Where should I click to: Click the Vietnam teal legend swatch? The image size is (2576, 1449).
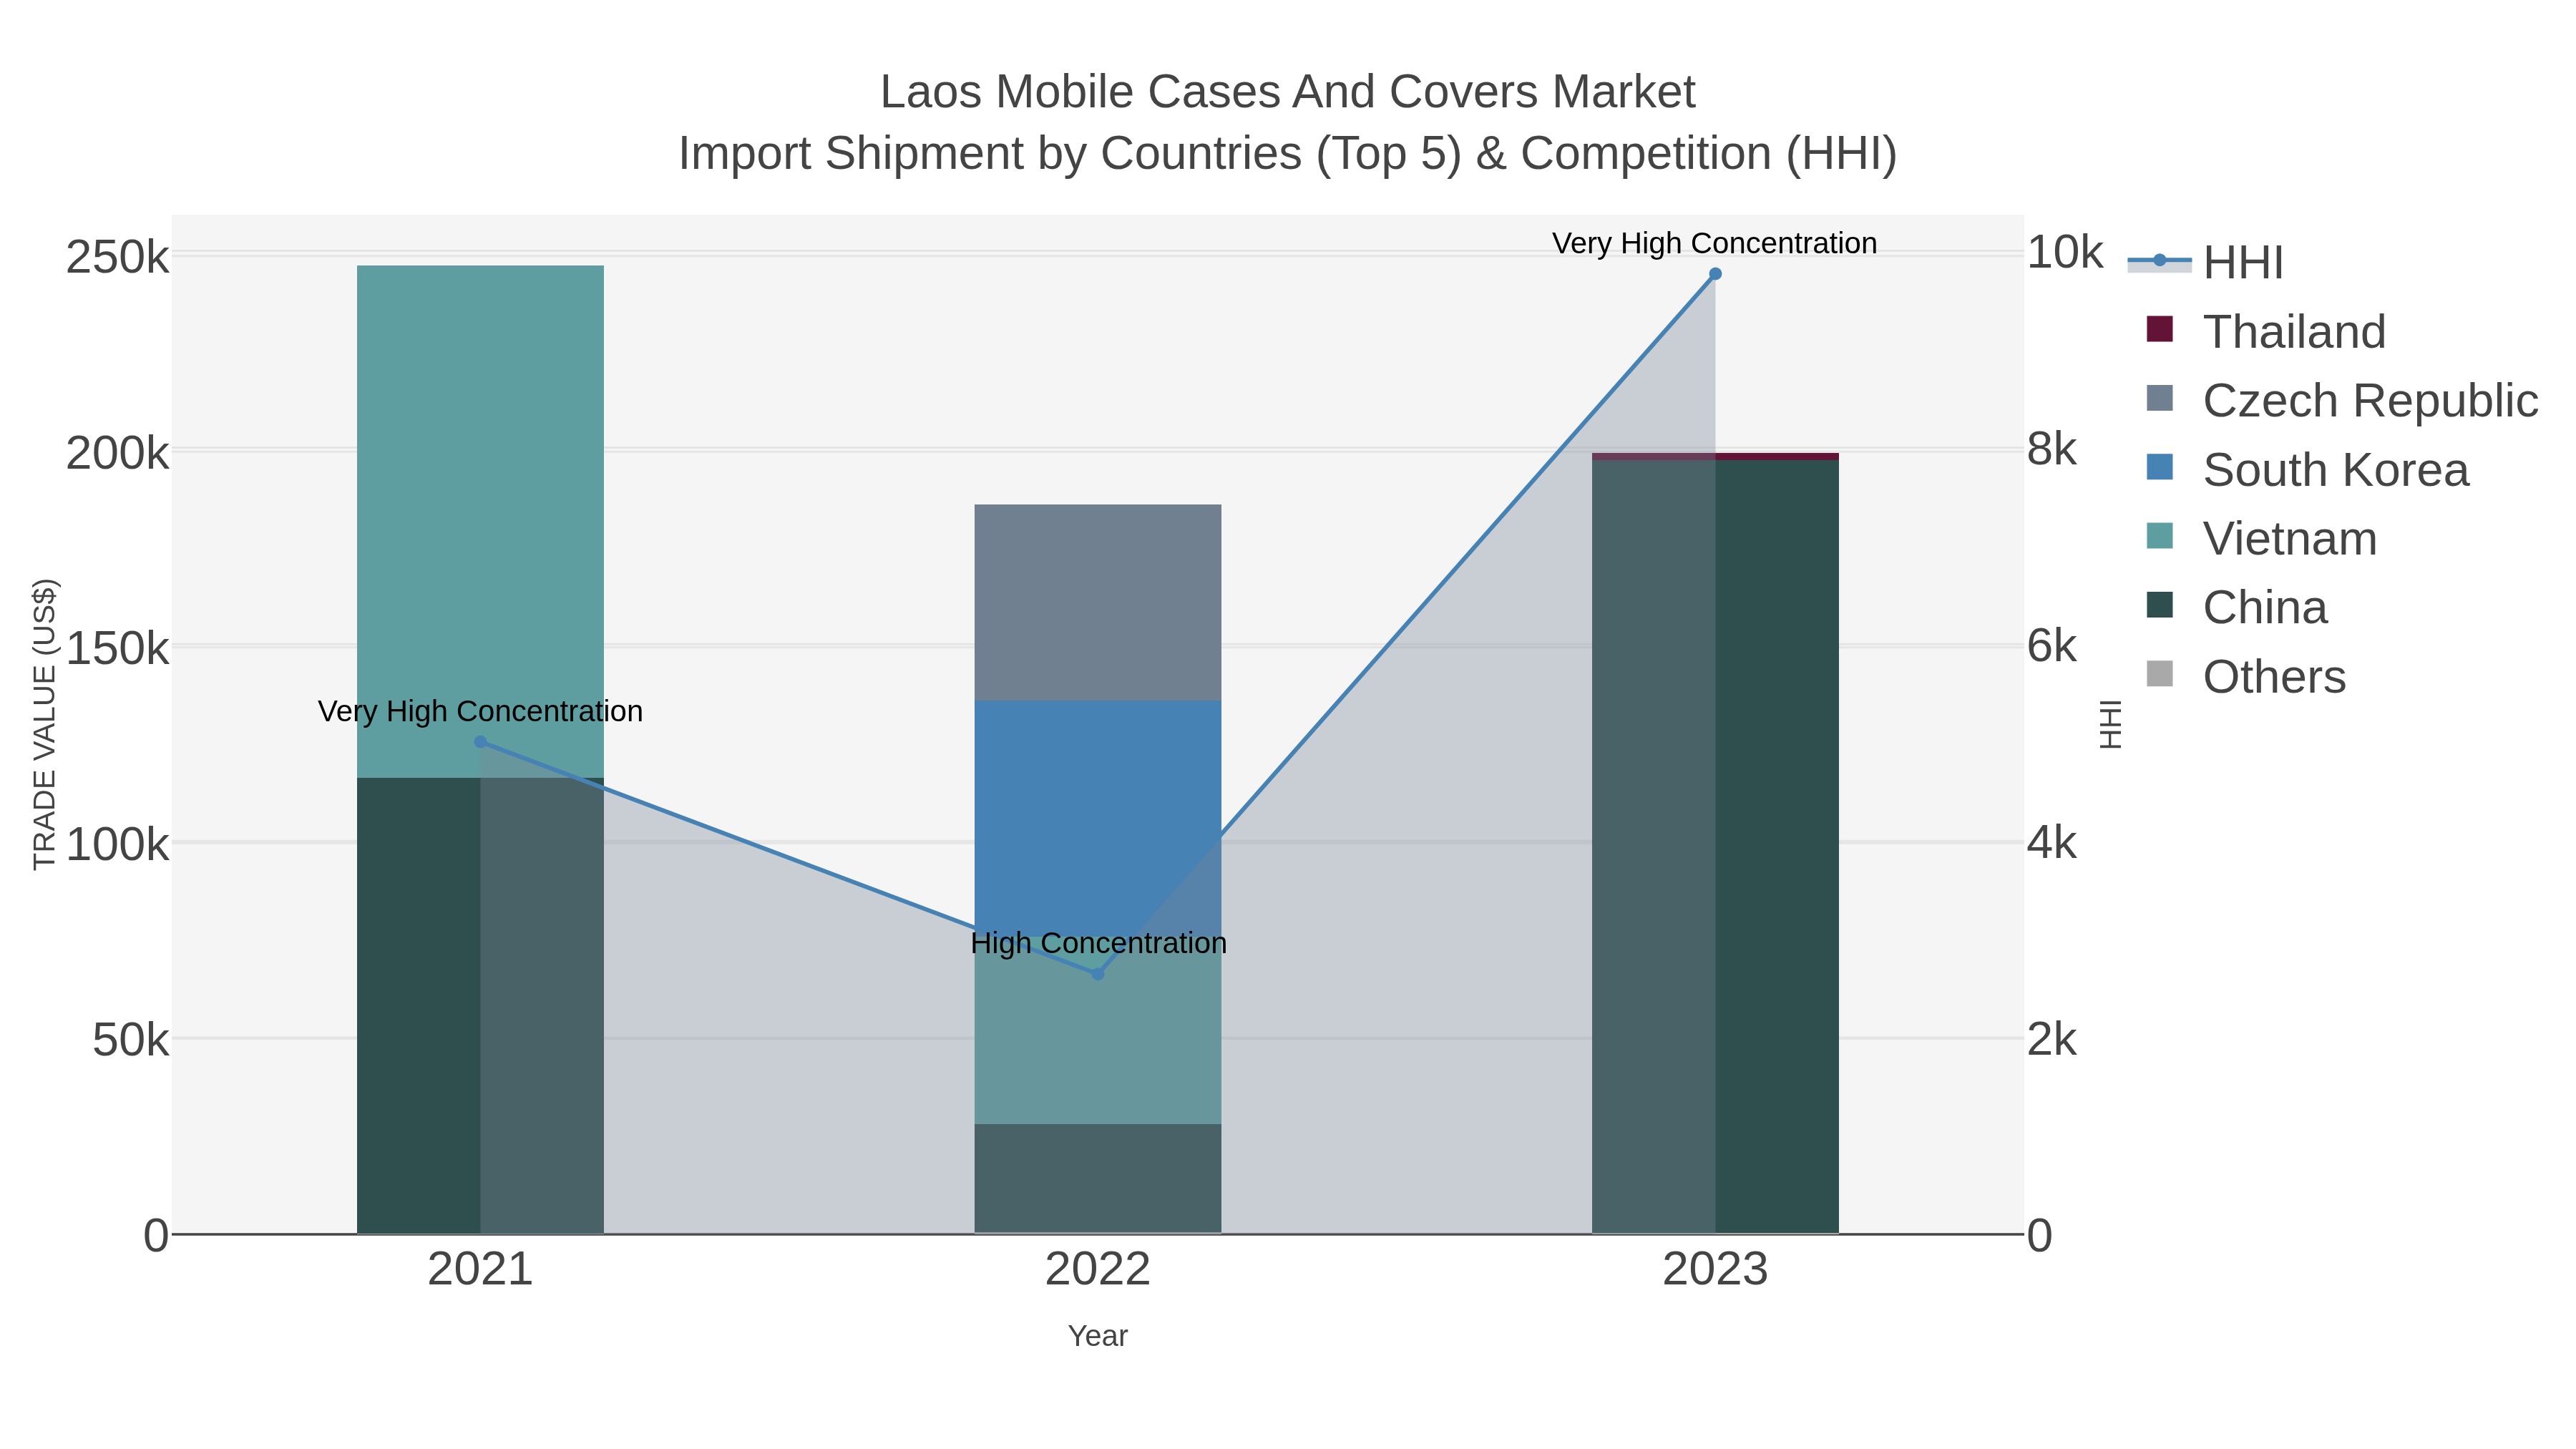point(2160,536)
